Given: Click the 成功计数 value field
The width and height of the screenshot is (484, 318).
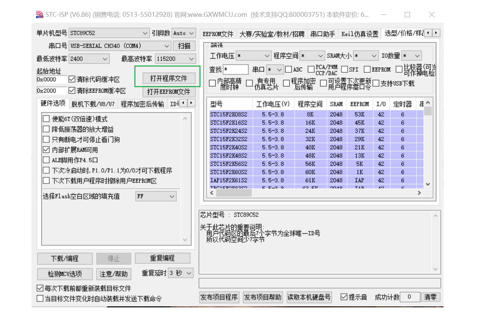Looking at the screenshot, I should tap(410, 297).
